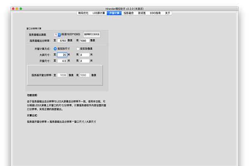The height and width of the screenshot is (166, 249).
Task: Click the formula line 服务器开窗分辨率 = 服务器输出总分辨率
Action: click(x=61, y=122)
